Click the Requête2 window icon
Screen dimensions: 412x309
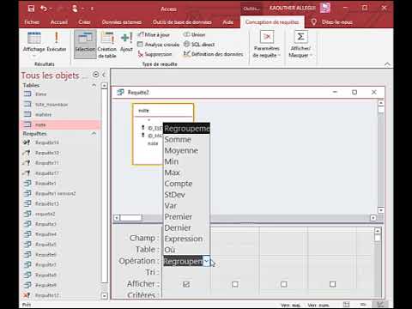click(x=120, y=92)
